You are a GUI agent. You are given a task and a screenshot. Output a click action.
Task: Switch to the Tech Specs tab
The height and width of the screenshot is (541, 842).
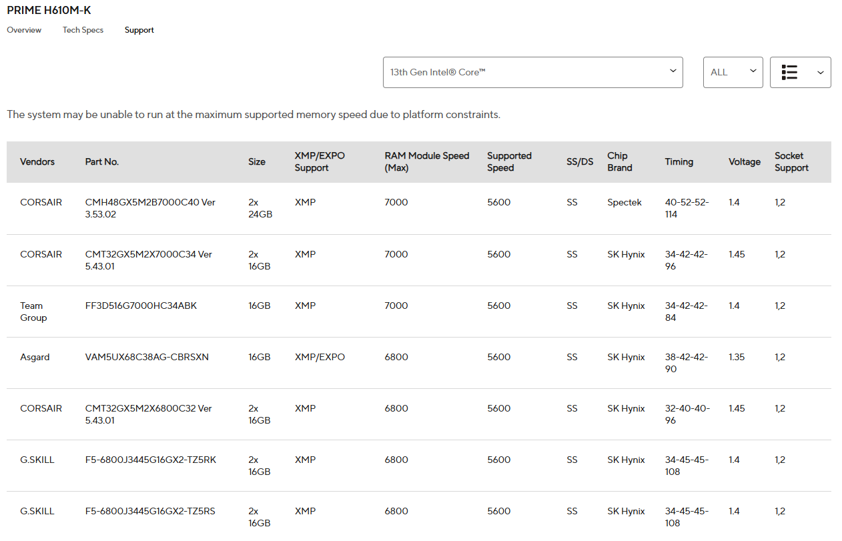[83, 30]
